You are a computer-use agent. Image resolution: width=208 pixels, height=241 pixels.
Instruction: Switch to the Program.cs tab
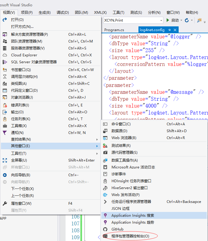point(114,30)
